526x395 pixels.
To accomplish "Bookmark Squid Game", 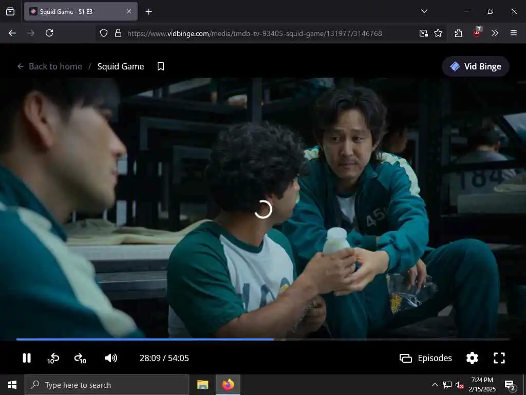I will (161, 66).
